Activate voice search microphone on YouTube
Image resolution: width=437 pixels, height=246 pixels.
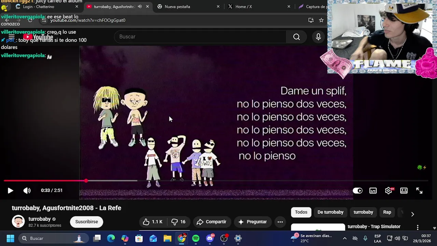coord(318,37)
